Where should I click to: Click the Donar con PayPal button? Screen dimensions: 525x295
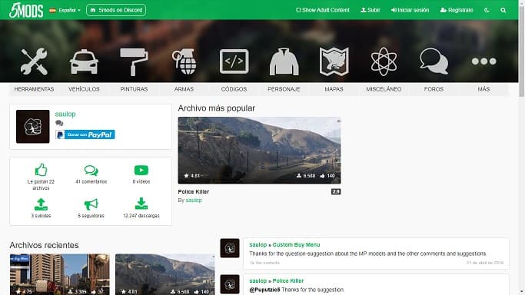pyautogui.click(x=85, y=134)
